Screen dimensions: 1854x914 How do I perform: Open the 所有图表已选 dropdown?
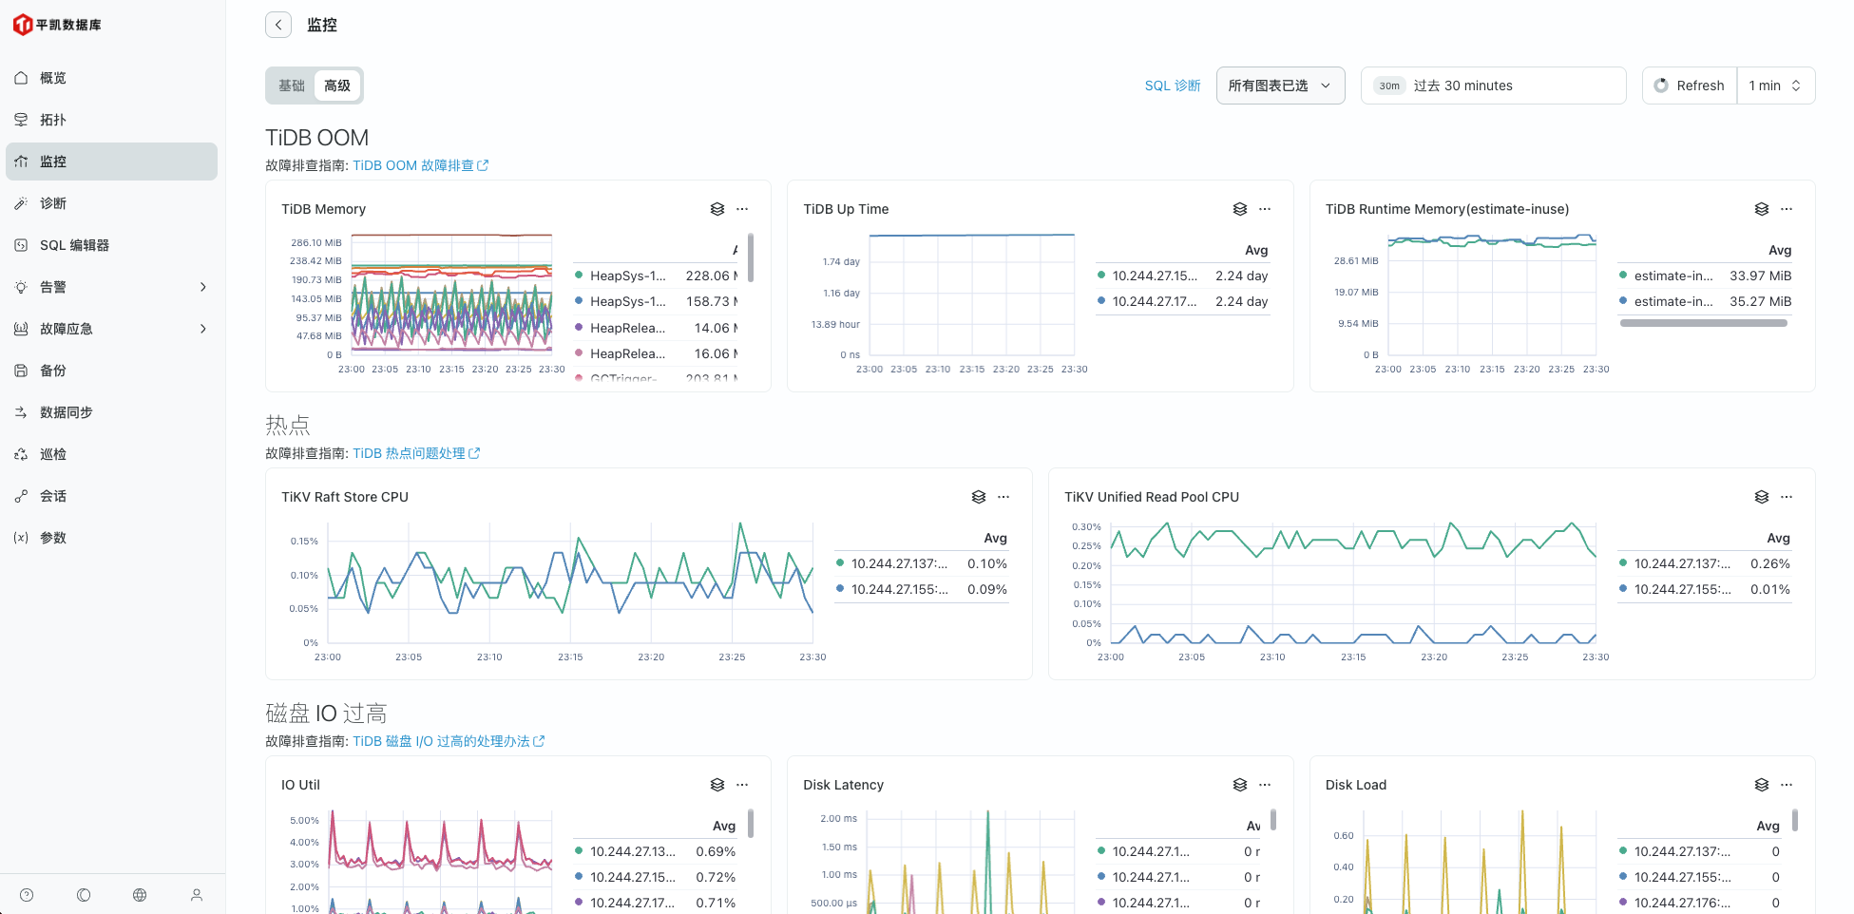click(1280, 86)
